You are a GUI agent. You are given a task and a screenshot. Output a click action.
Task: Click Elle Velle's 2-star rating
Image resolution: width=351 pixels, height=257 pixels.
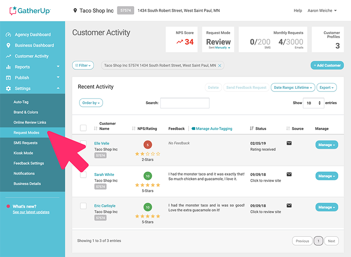[x=147, y=154]
